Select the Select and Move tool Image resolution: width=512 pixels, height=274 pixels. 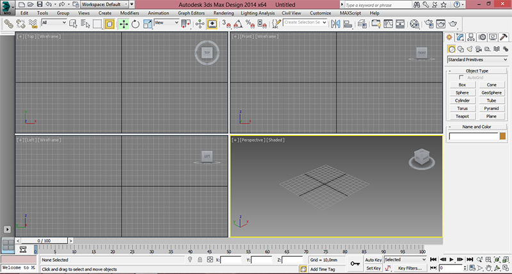coord(124,24)
